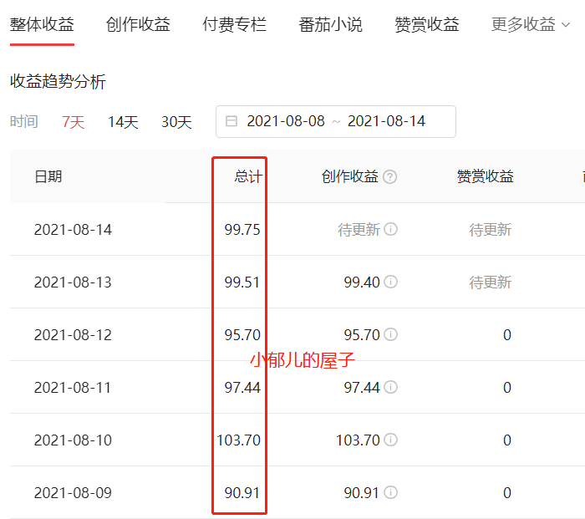Click the date cell 2021-08-10

[x=73, y=440]
